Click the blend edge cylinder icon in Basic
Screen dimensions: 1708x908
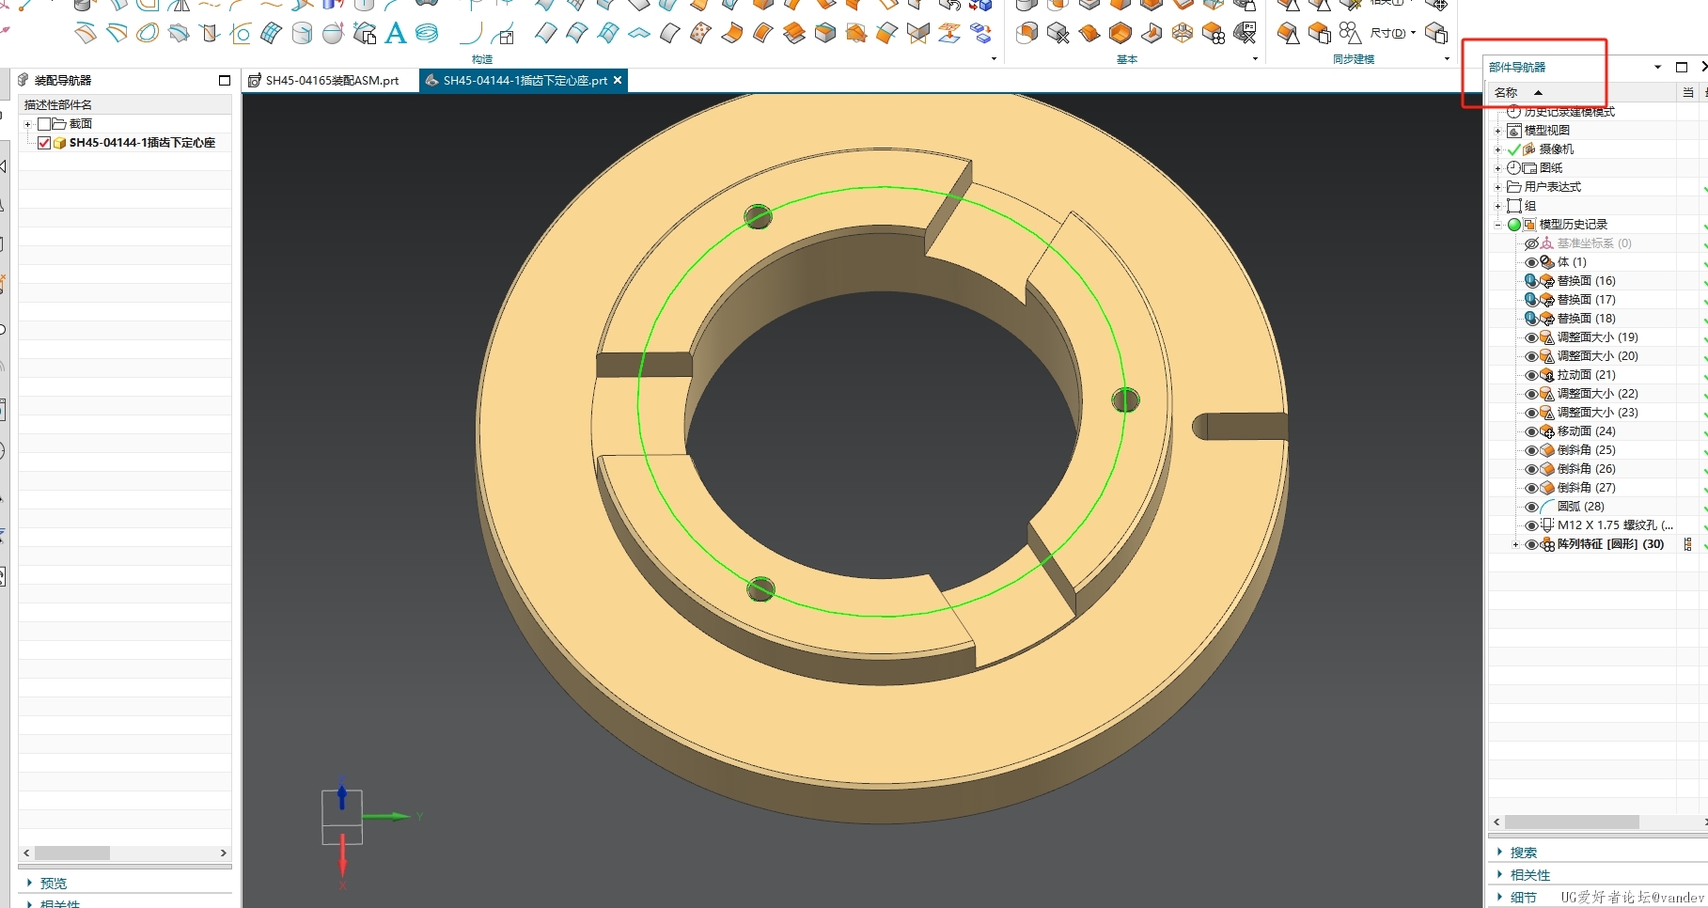1027,34
